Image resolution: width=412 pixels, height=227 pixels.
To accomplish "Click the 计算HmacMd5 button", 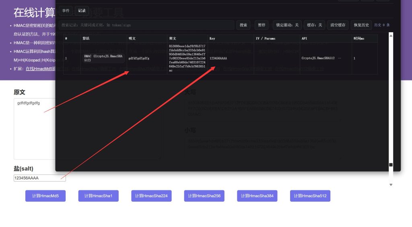I will point(45,196).
